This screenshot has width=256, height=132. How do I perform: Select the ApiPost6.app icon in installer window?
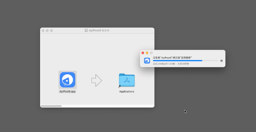click(x=67, y=80)
